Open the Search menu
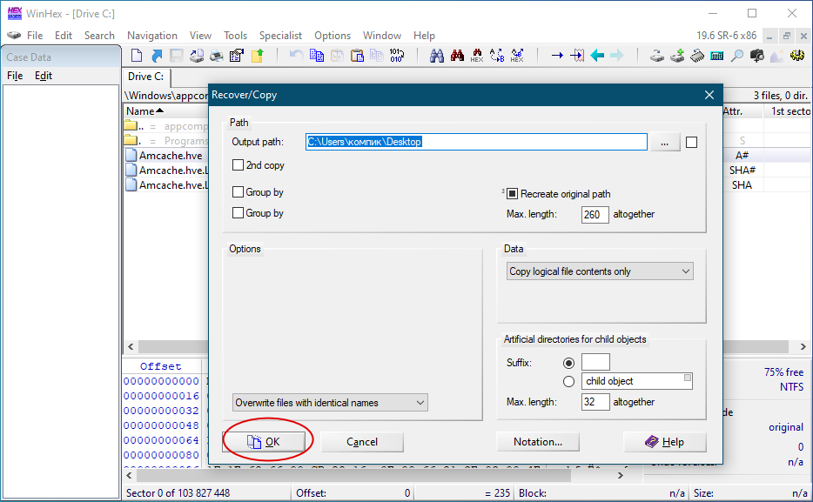 (x=99, y=35)
